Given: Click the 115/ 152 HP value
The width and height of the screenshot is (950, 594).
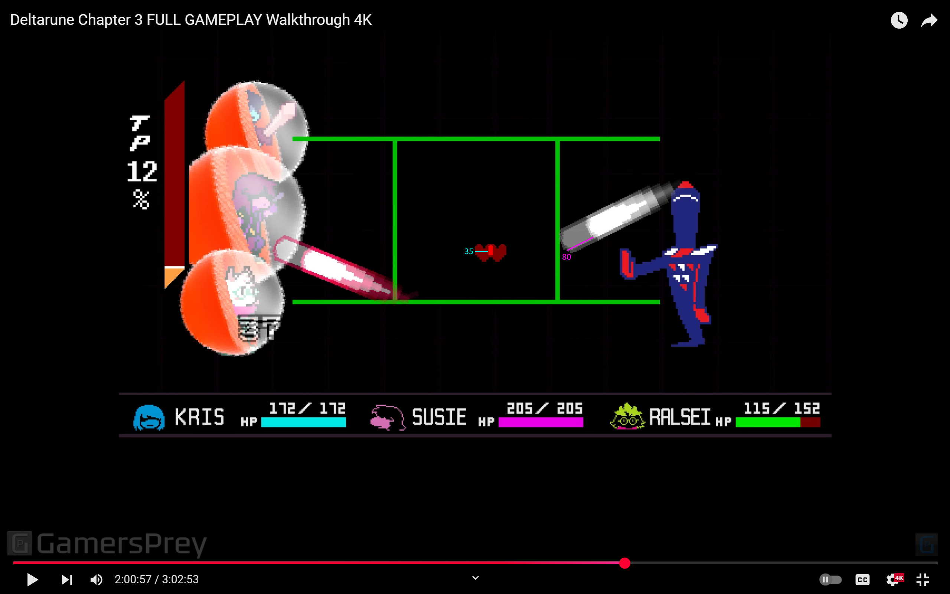Looking at the screenshot, I should [x=781, y=409].
